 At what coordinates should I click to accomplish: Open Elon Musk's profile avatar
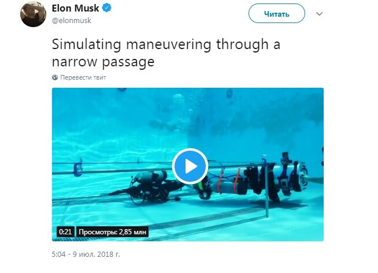tap(34, 14)
